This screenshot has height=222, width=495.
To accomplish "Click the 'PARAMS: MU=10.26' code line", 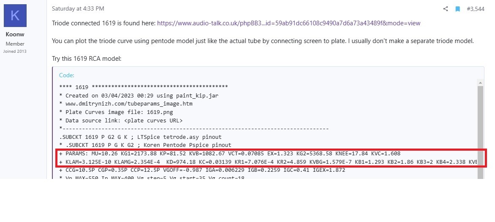I will tap(230, 154).
